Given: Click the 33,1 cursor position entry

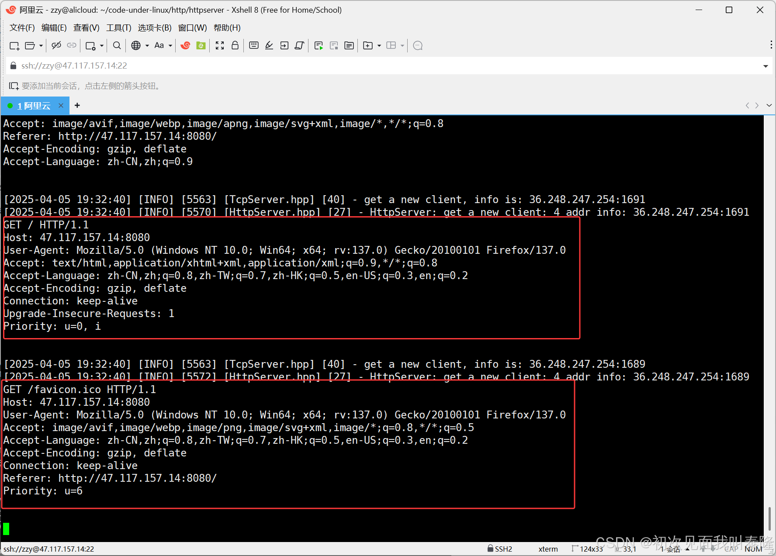Looking at the screenshot, I should point(626,549).
